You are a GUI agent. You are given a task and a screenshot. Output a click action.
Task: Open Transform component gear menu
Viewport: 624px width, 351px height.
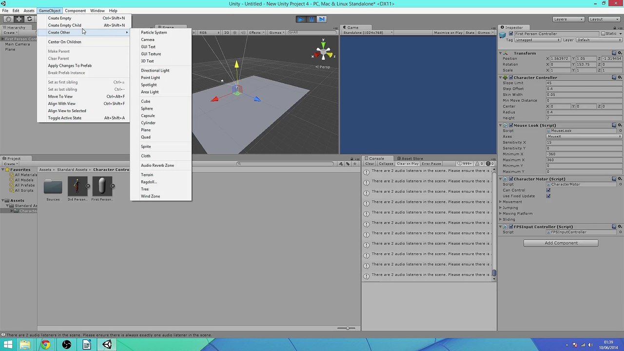click(x=620, y=53)
